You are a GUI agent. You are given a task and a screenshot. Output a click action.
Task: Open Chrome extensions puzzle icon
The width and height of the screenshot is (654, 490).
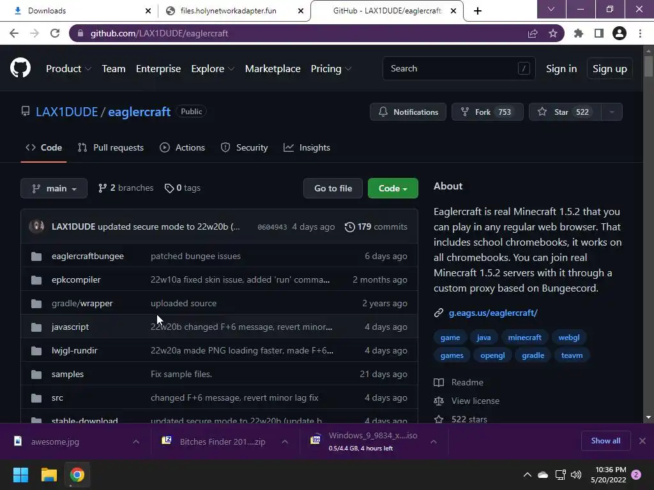[579, 33]
